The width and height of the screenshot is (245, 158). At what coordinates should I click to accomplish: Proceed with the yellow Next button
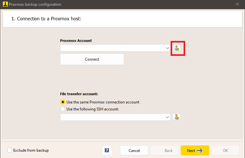[x=195, y=150]
